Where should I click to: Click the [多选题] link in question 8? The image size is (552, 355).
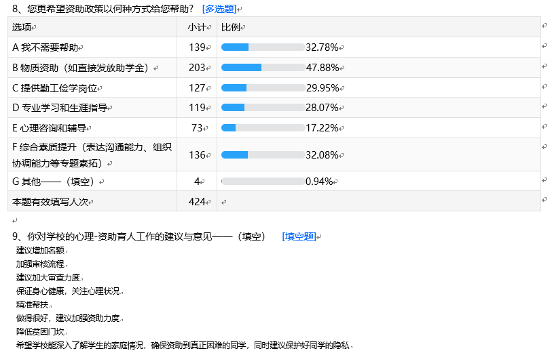pyautogui.click(x=219, y=9)
